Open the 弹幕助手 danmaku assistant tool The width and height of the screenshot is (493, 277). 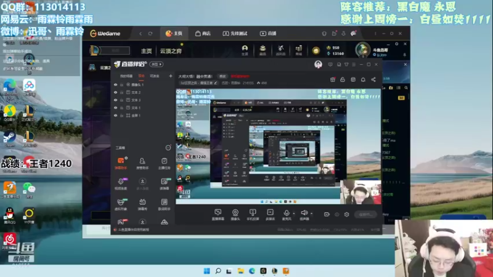coord(121,163)
